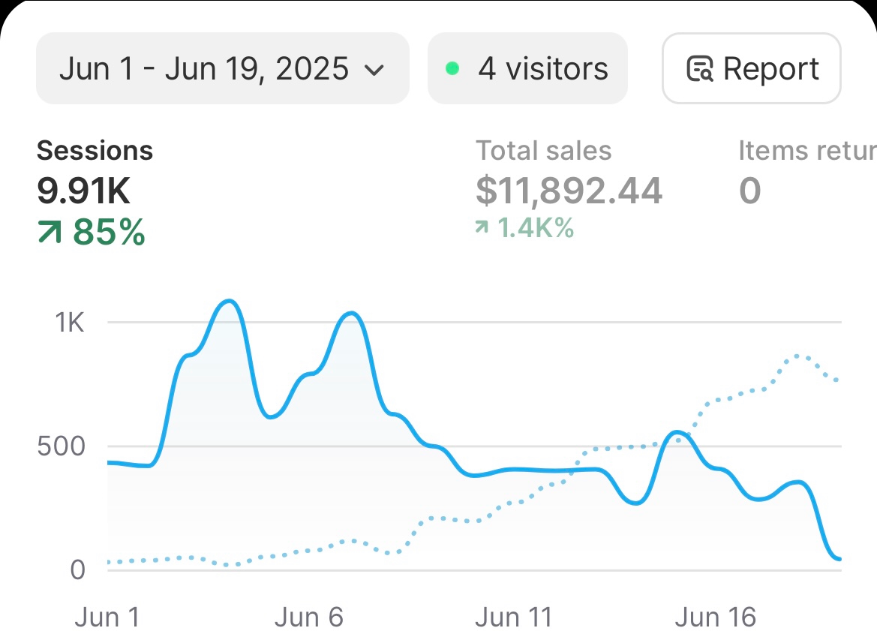View the 4 visitors live view
This screenshot has height=631, width=877.
coord(542,69)
